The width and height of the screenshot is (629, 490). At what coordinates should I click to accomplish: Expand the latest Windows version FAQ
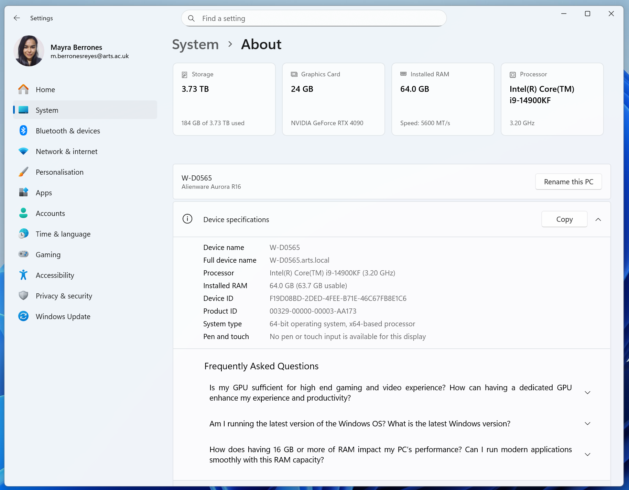click(587, 424)
